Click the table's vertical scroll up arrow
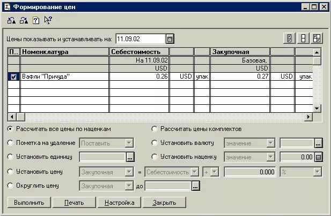 click(317, 52)
